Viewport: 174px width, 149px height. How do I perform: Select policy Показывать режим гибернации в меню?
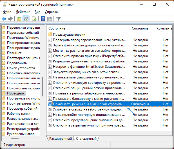pos(89,93)
